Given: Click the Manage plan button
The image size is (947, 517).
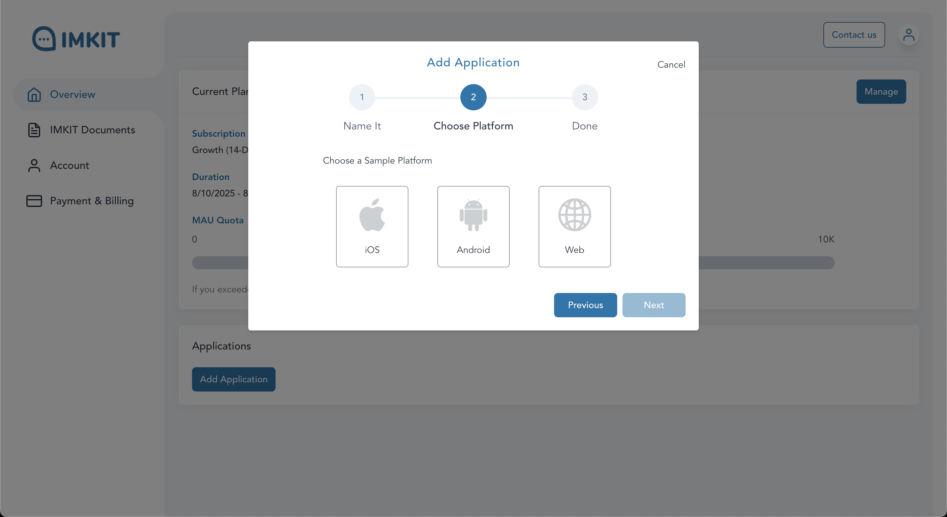Looking at the screenshot, I should pyautogui.click(x=881, y=91).
